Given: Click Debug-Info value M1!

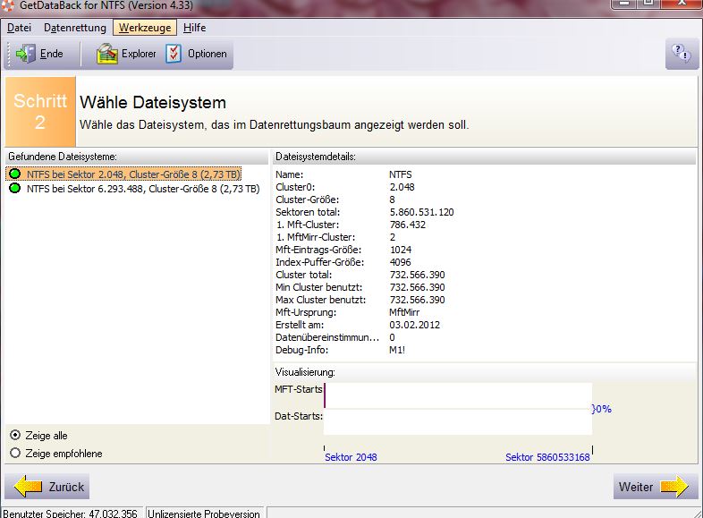Looking at the screenshot, I should (x=397, y=350).
